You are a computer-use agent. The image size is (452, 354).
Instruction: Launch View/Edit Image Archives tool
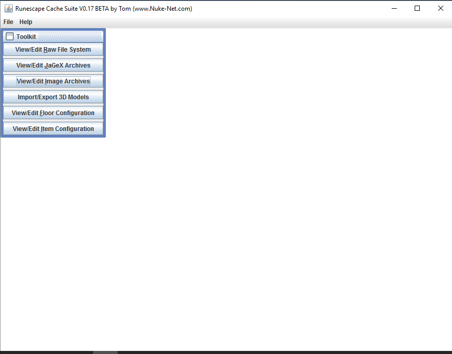tap(53, 81)
